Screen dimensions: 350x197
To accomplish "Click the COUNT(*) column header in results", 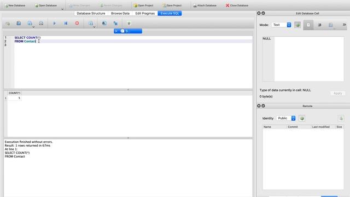I will click(15, 93).
